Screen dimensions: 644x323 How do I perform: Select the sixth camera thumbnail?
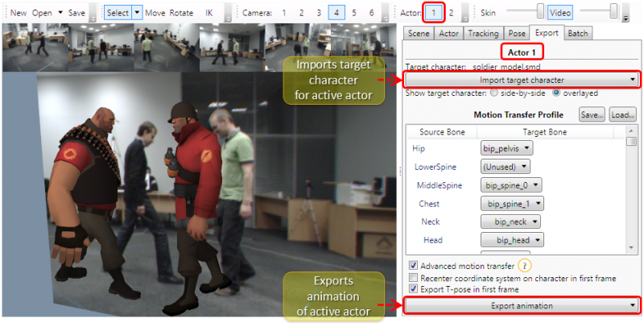coord(364,48)
